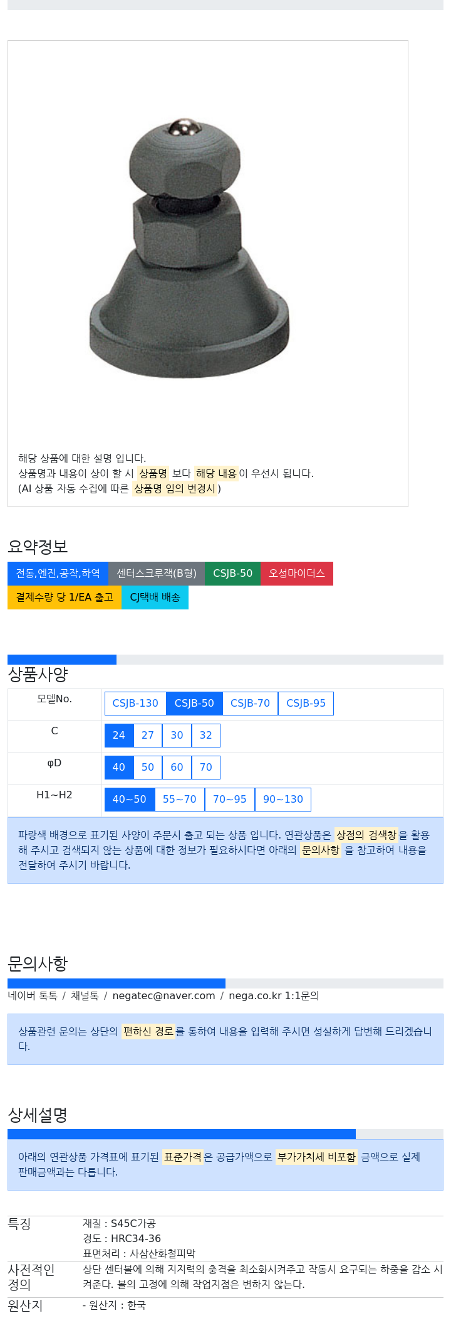
Task: Pick H1~H2 range 90~130
Action: coord(283,799)
